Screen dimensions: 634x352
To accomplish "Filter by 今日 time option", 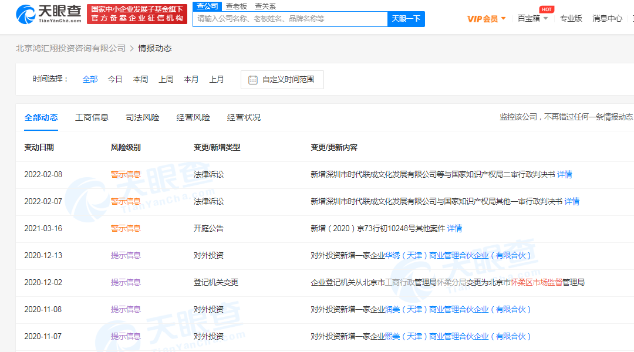I will [x=115, y=79].
